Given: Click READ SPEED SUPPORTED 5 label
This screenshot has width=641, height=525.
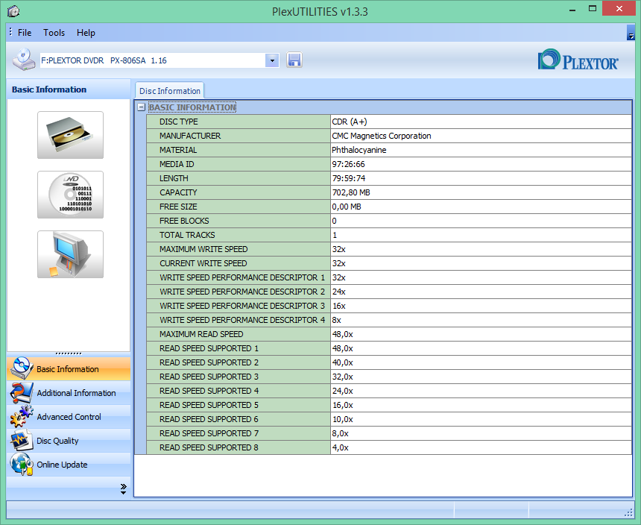Looking at the screenshot, I should coord(209,405).
